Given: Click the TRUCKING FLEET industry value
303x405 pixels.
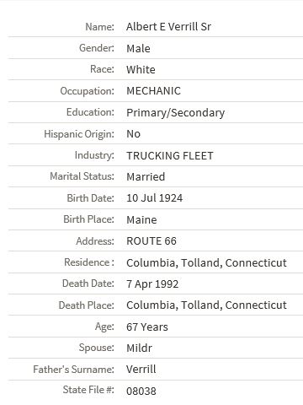Looking at the screenshot, I should pyautogui.click(x=170, y=155).
